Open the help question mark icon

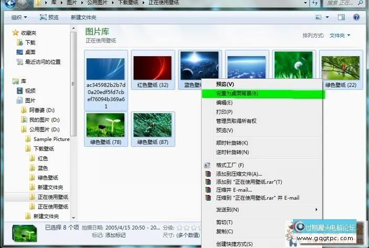(356, 17)
